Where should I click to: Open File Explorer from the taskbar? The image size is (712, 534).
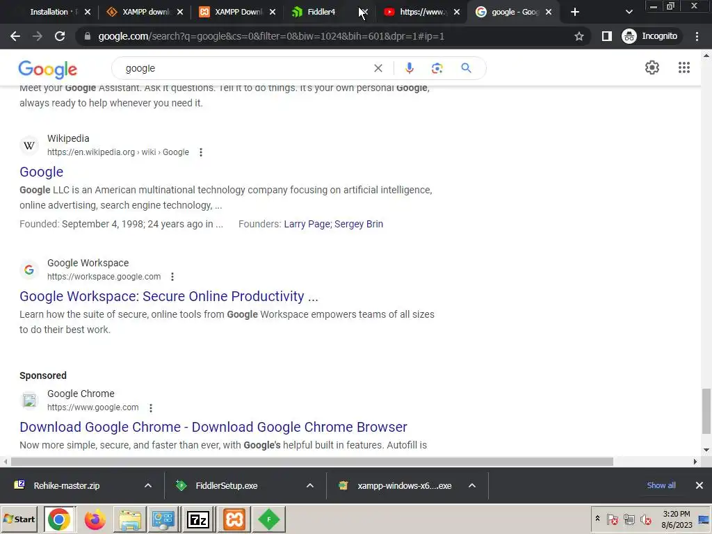(x=130, y=519)
